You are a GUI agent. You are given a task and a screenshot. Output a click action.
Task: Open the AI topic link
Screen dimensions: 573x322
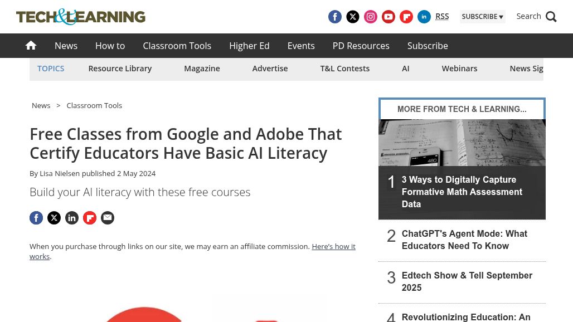point(406,69)
